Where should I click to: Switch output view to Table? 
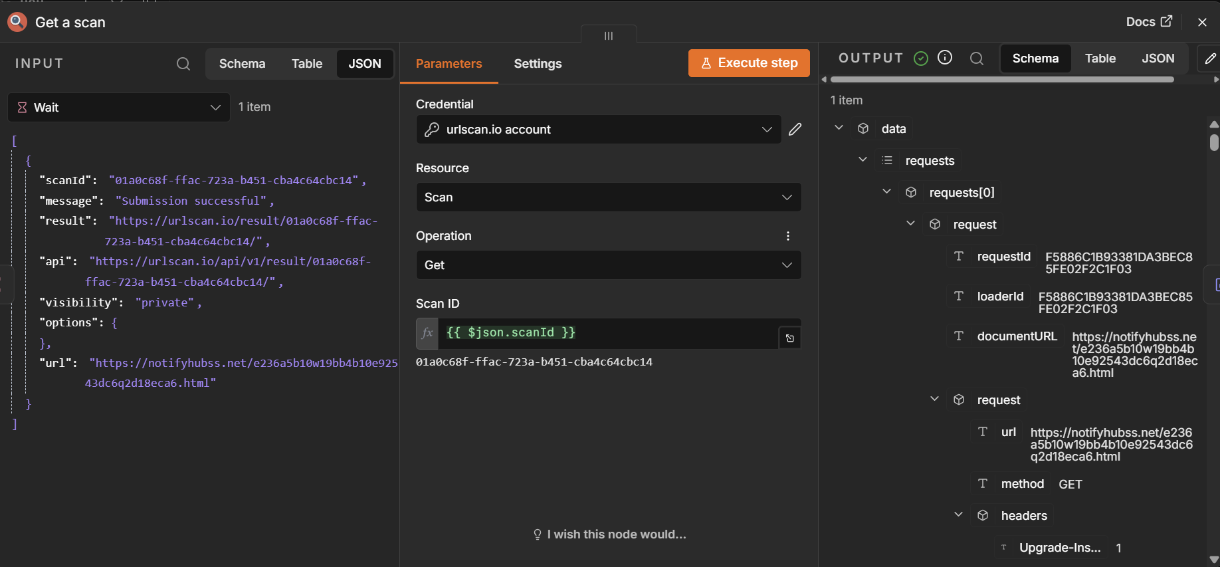[1100, 58]
